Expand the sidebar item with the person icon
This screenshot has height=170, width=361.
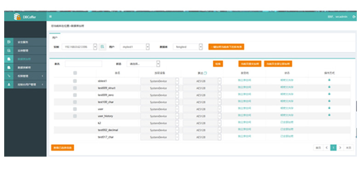pos(25,84)
